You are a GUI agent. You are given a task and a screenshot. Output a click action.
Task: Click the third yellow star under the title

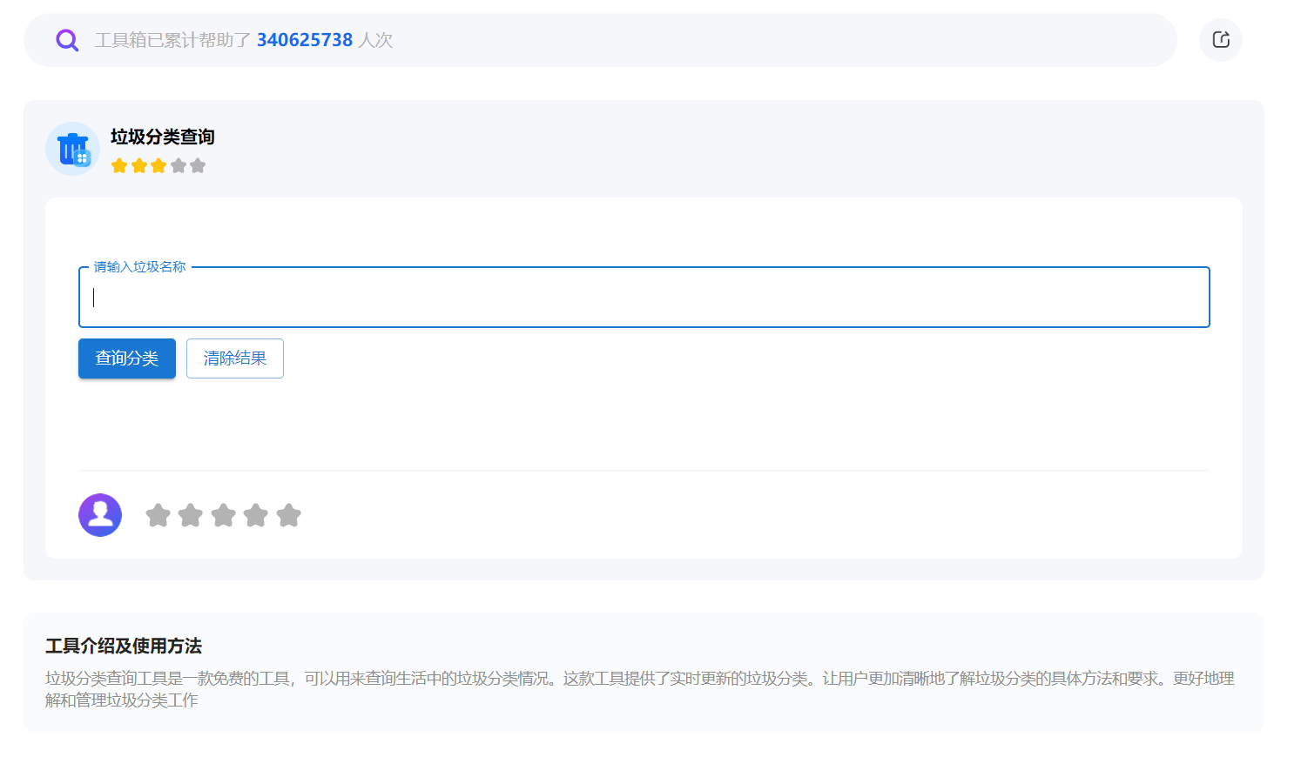coord(158,165)
